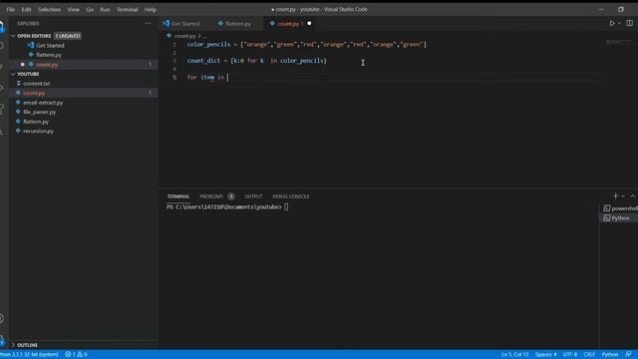This screenshot has width=638, height=359.
Task: Maximize the panel with the chevron up icon
Action: click(633, 196)
